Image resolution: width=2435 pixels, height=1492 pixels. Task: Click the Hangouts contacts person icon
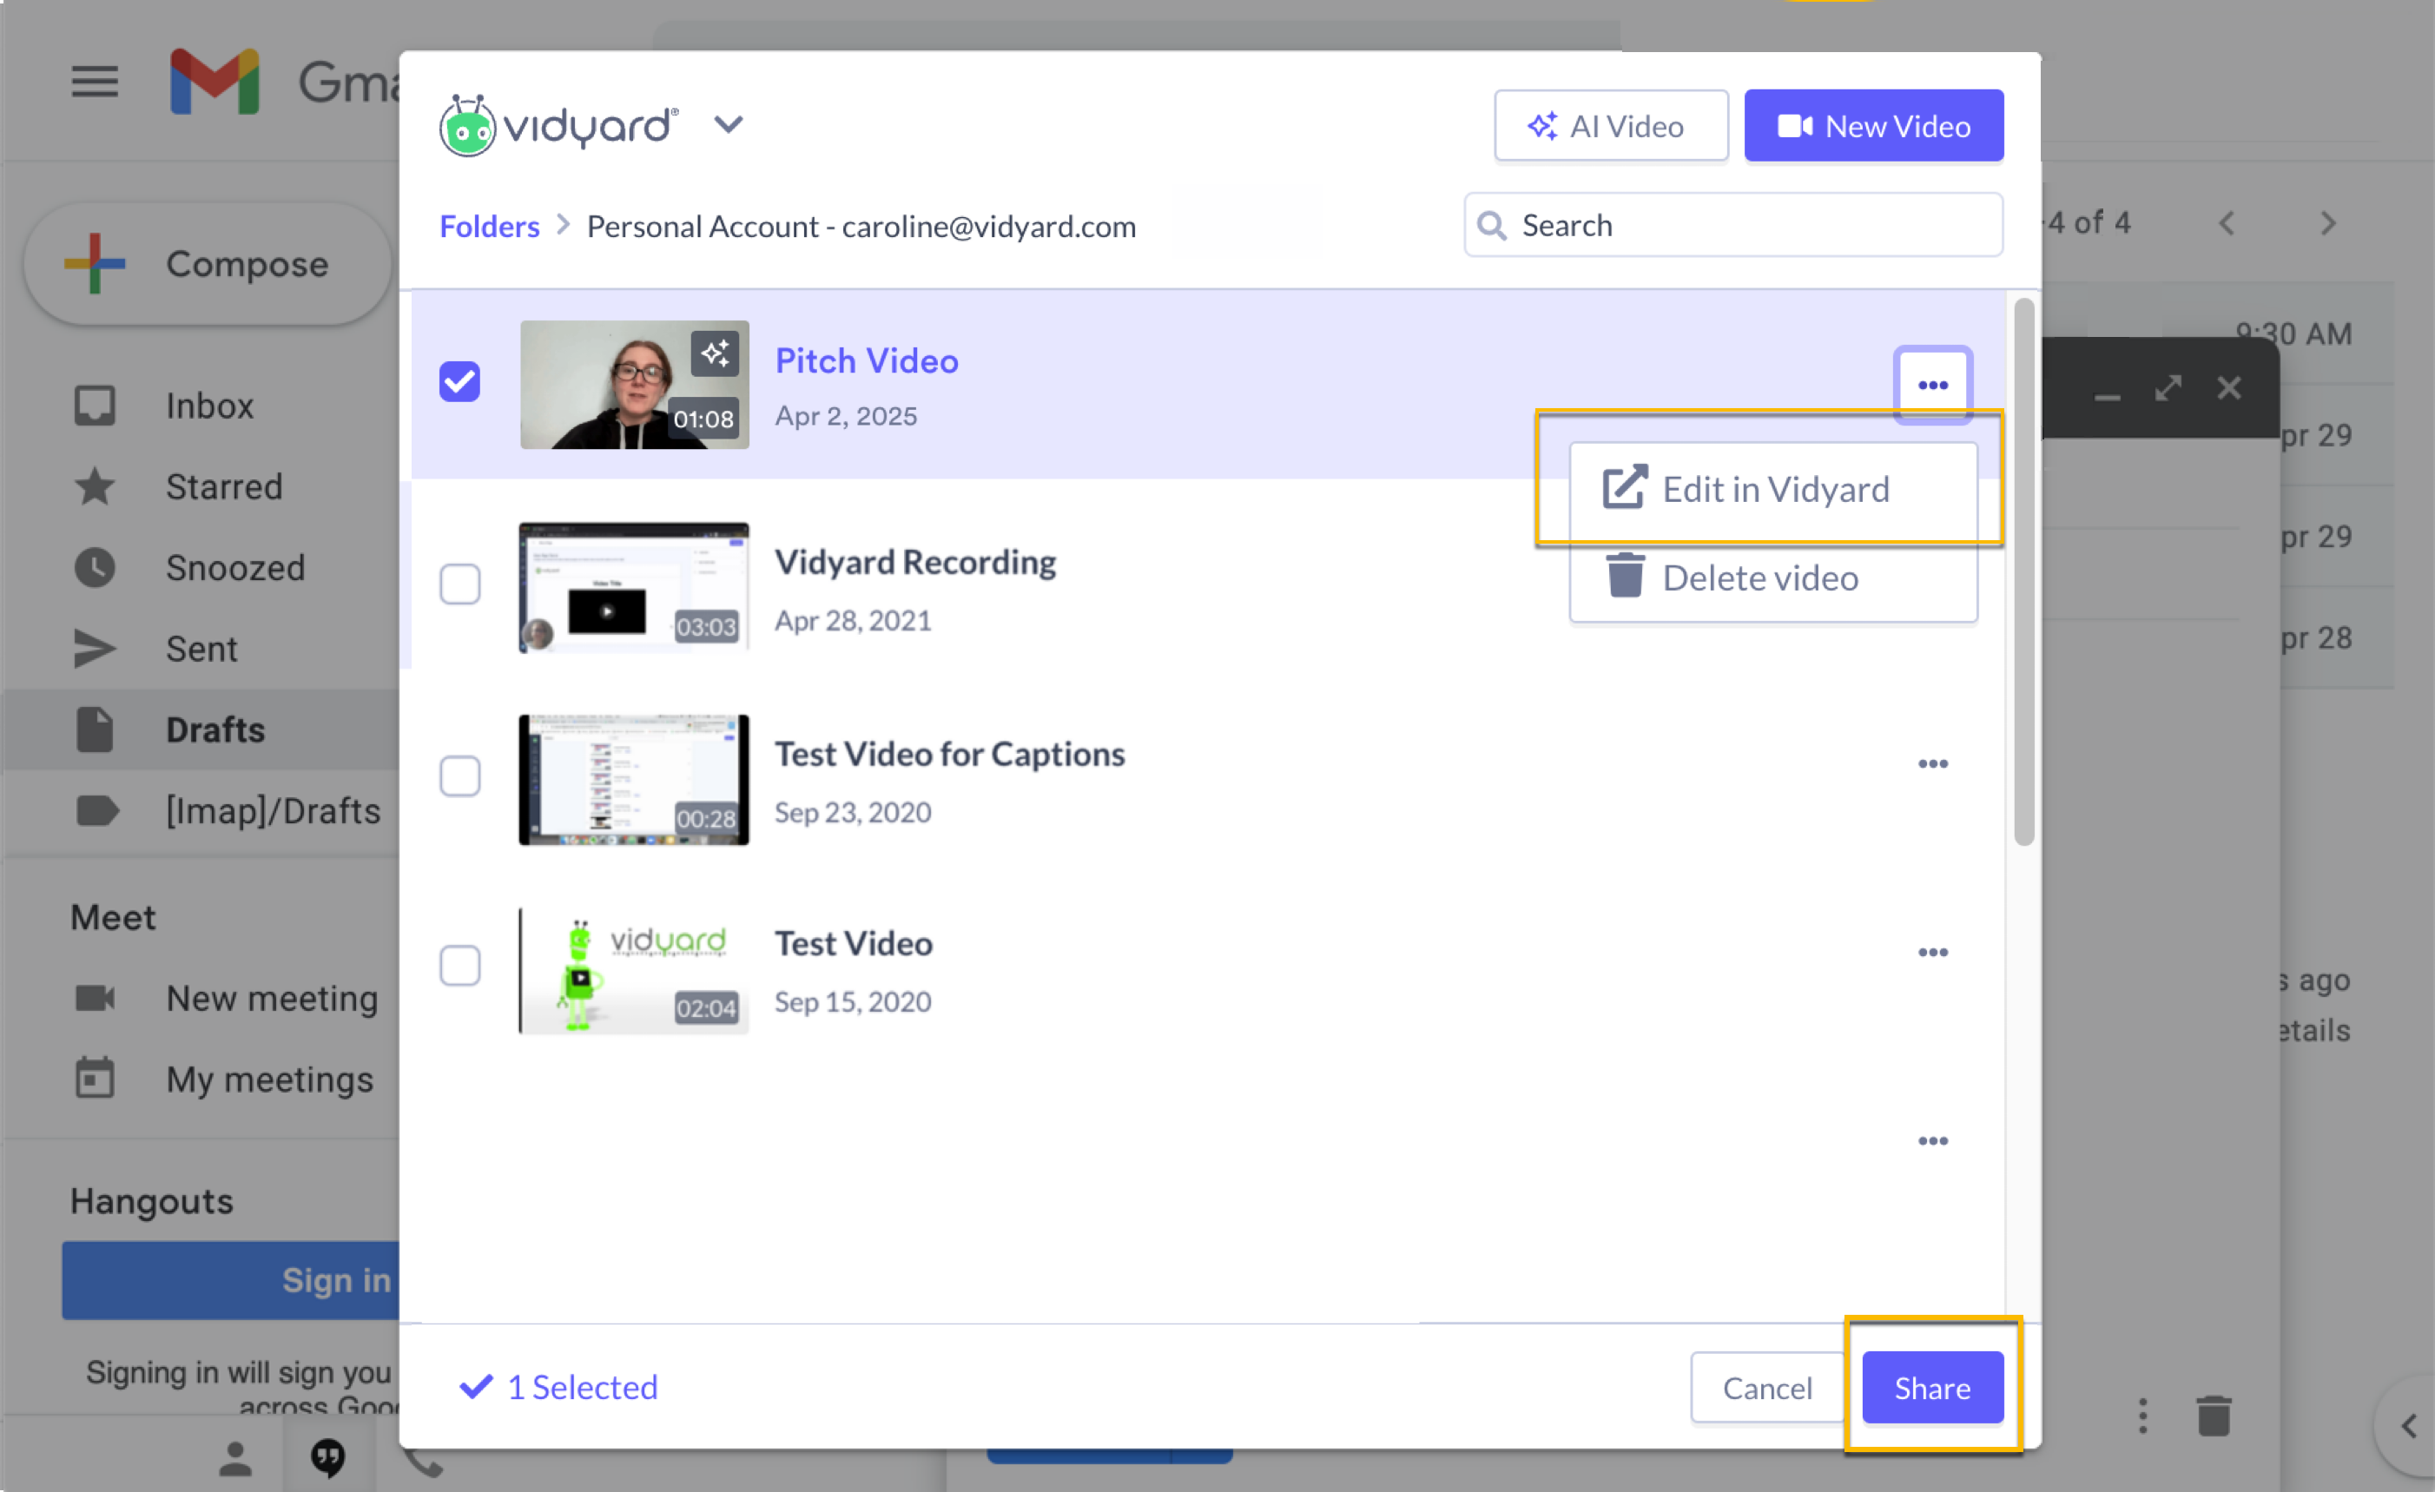tap(235, 1459)
